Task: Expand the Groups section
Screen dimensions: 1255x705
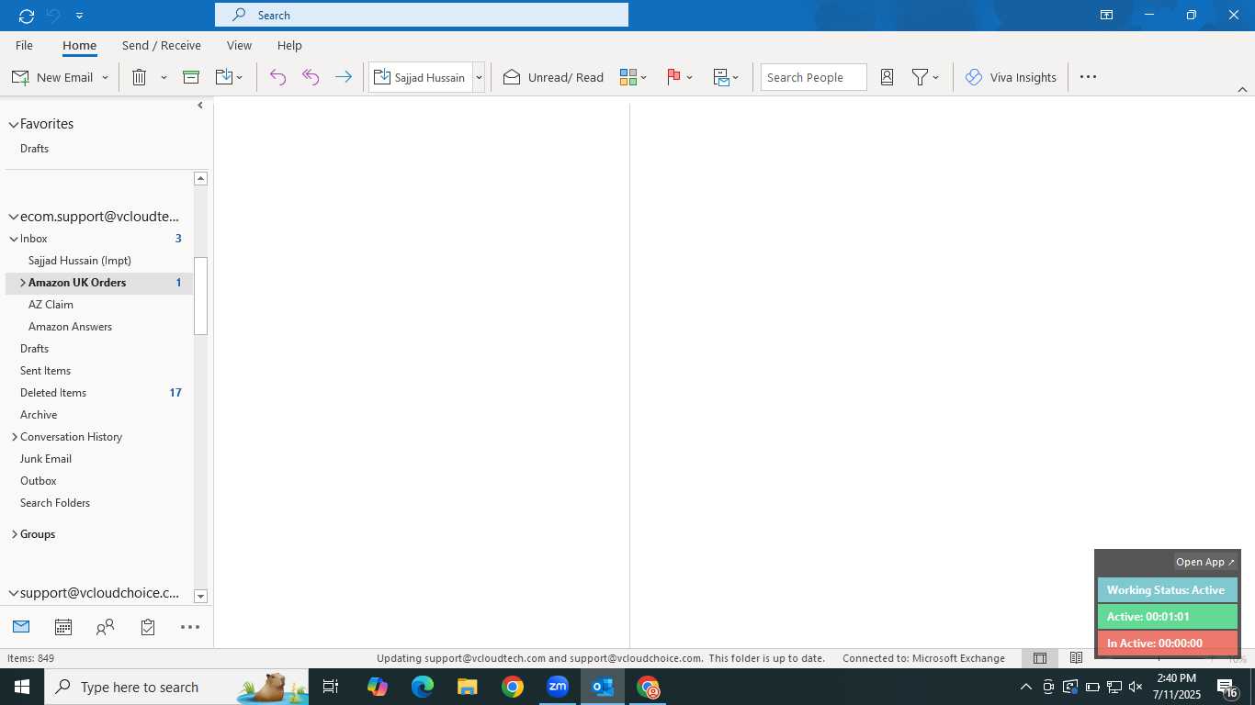Action: 14,534
